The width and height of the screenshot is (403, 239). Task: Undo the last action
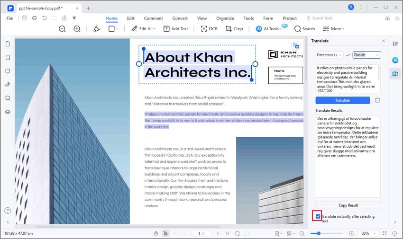click(45, 18)
